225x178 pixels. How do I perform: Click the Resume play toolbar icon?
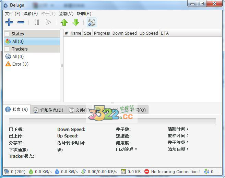(48, 22)
